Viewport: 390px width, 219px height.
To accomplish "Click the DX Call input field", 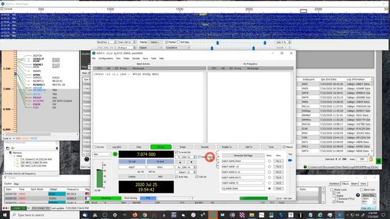I will click(x=132, y=167).
